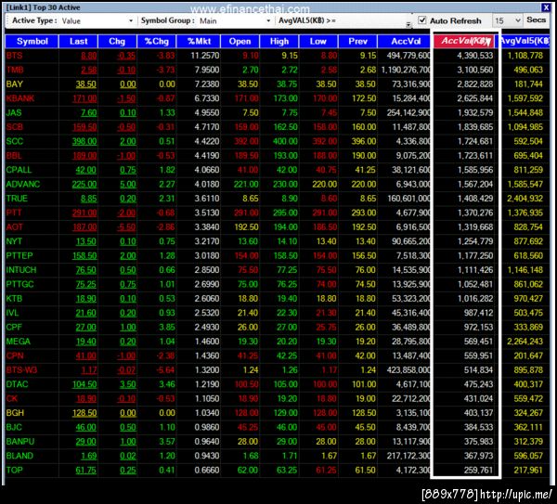Viewport: 557px width, 504px height.
Task: Toggle the Auto Refresh checkbox
Action: (422, 20)
